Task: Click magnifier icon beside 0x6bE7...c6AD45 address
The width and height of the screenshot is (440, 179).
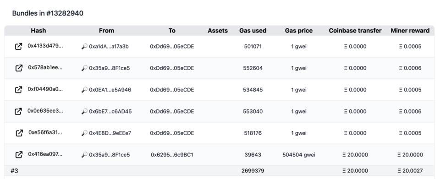Action: coord(84,112)
